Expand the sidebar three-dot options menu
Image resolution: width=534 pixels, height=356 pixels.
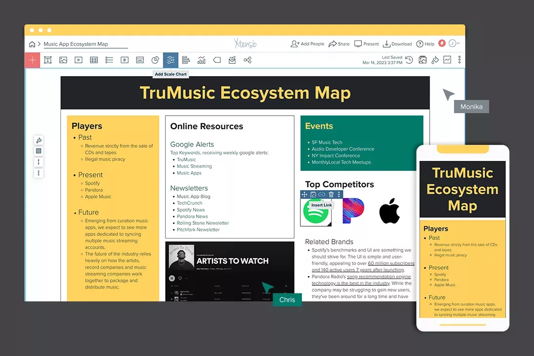pyautogui.click(x=39, y=173)
